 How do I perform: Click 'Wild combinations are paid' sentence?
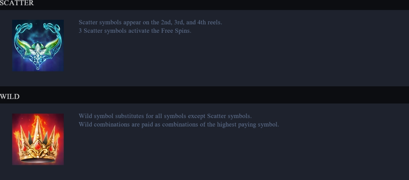179,125
